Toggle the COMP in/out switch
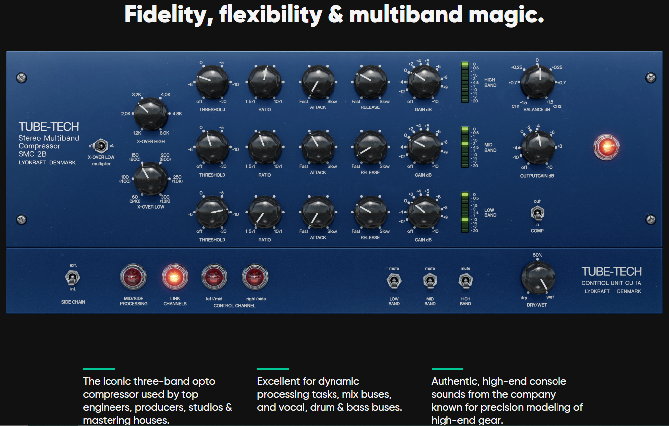Viewport: 669px width, 426px height. pyautogui.click(x=537, y=214)
